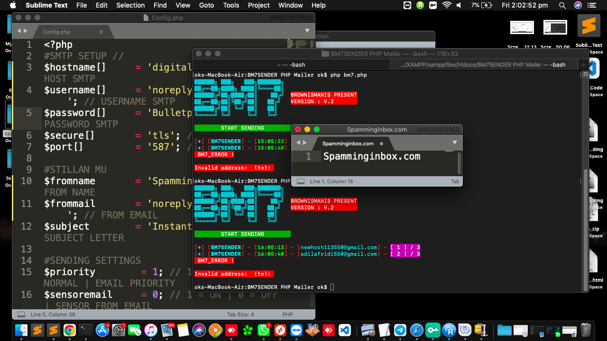Image resolution: width=607 pixels, height=341 pixels.
Task: Open the Selection menu
Action: (x=130, y=5)
